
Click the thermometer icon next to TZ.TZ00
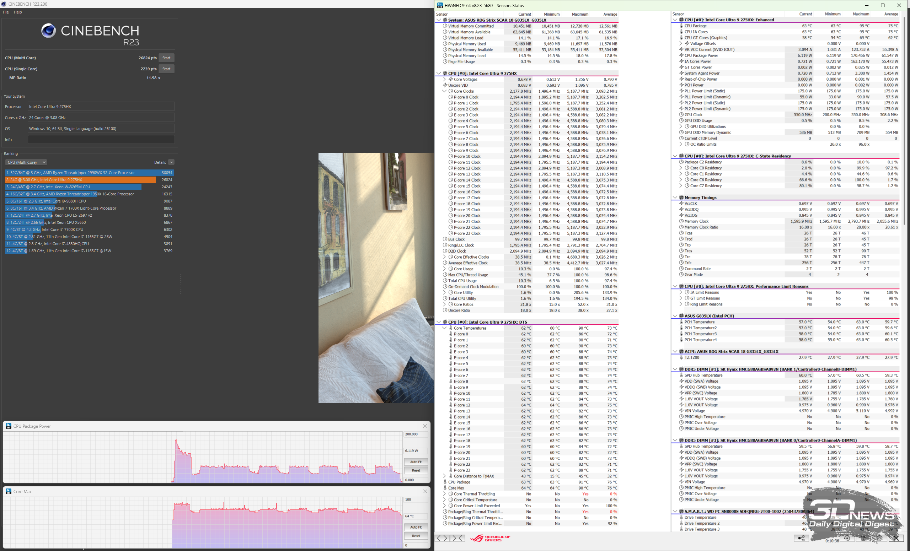click(x=681, y=357)
